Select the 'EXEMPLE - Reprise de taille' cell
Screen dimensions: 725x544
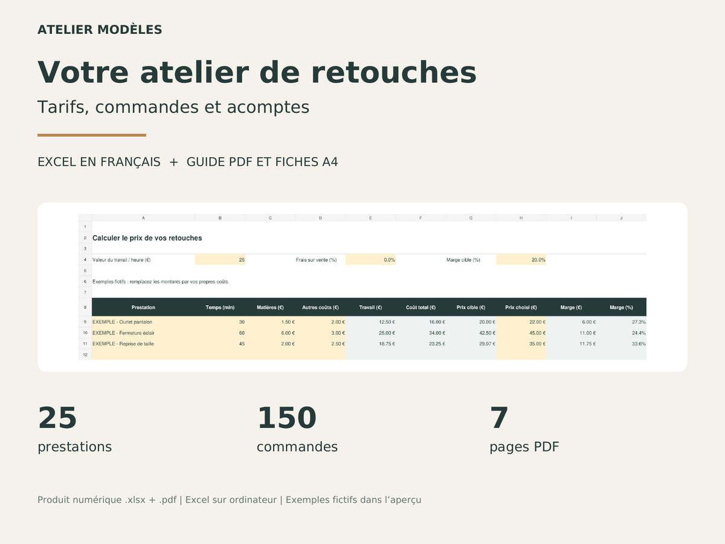143,344
